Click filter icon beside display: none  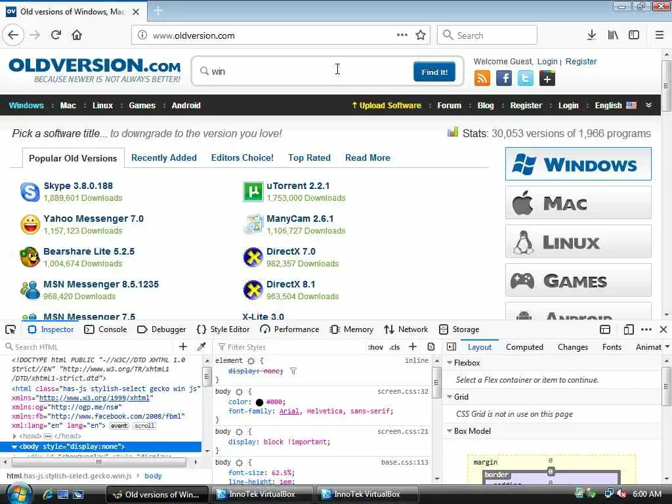click(x=293, y=371)
